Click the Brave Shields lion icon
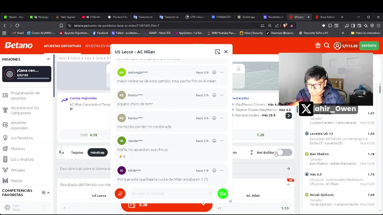This screenshot has width=383, height=215. (x=285, y=26)
